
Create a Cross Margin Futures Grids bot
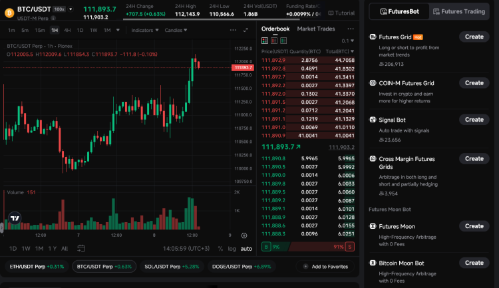tap(474, 158)
